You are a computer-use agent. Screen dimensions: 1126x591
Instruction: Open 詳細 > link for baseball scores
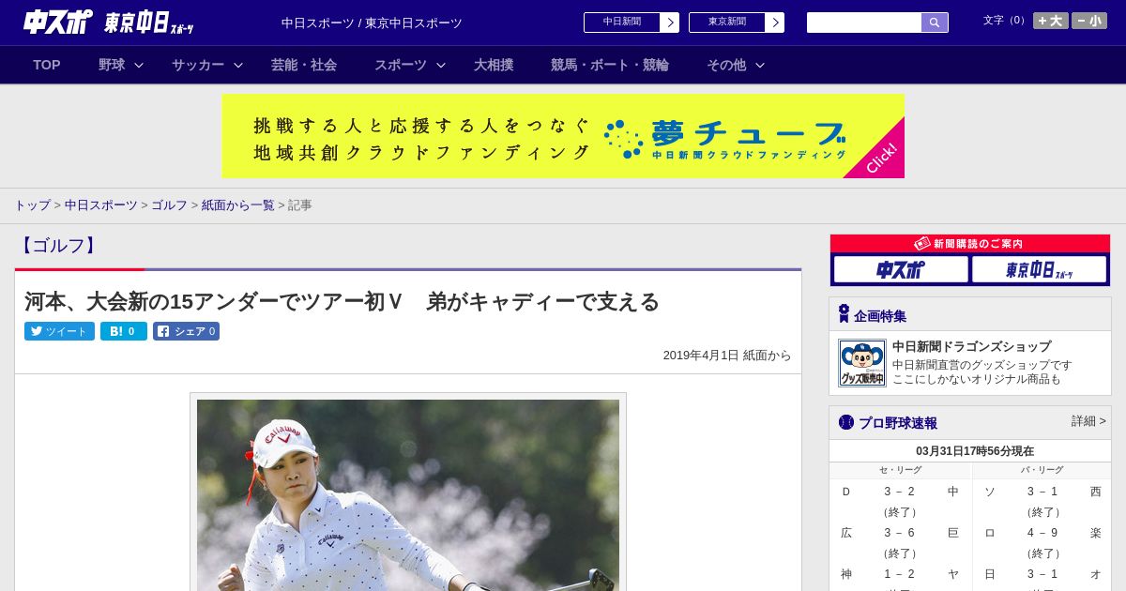coord(1088,421)
